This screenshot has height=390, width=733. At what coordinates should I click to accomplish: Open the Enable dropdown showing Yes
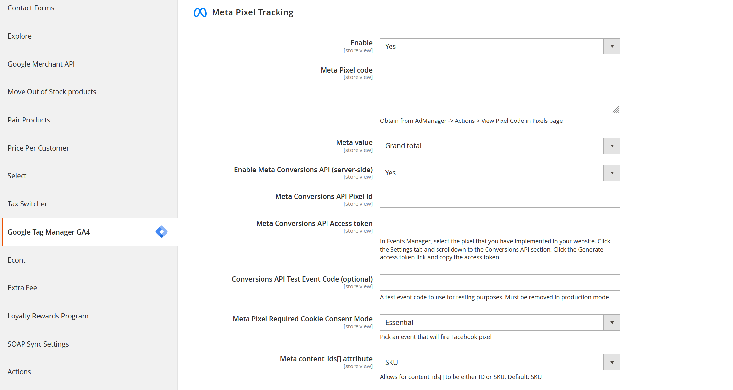500,46
